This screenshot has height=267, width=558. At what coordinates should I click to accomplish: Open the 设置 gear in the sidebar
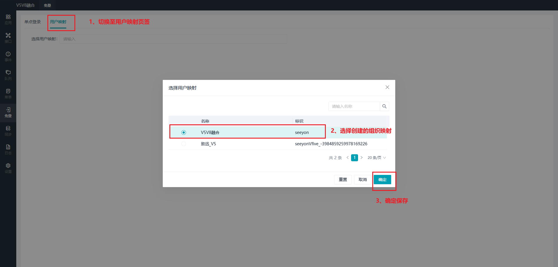click(x=8, y=168)
